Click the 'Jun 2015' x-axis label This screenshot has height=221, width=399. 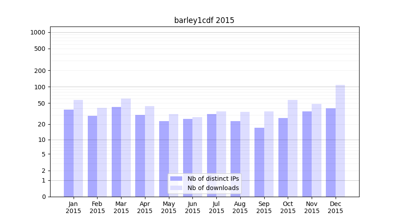point(192,207)
